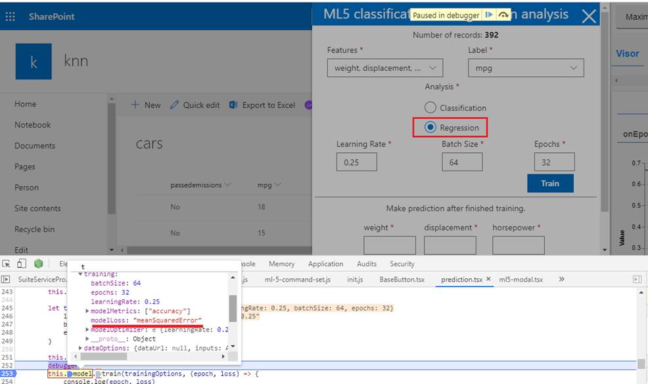Screen dimensions: 648x384
Task: Click the green hexagon Node icon in DevTools
Action: (38, 263)
